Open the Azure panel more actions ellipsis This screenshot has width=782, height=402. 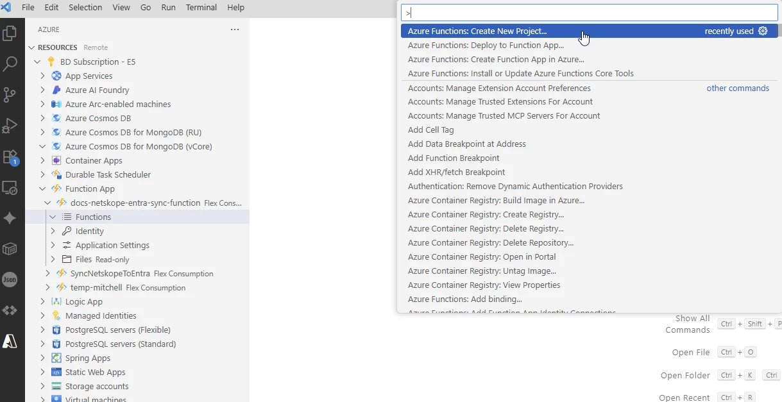(235, 29)
